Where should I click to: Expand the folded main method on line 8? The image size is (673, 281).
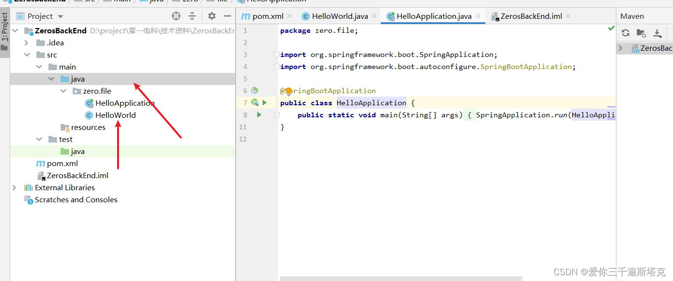[x=277, y=115]
